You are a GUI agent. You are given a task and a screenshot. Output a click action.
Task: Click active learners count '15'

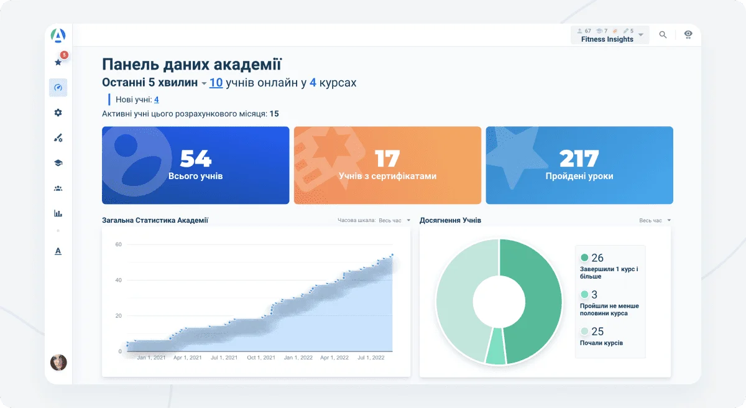click(x=274, y=114)
